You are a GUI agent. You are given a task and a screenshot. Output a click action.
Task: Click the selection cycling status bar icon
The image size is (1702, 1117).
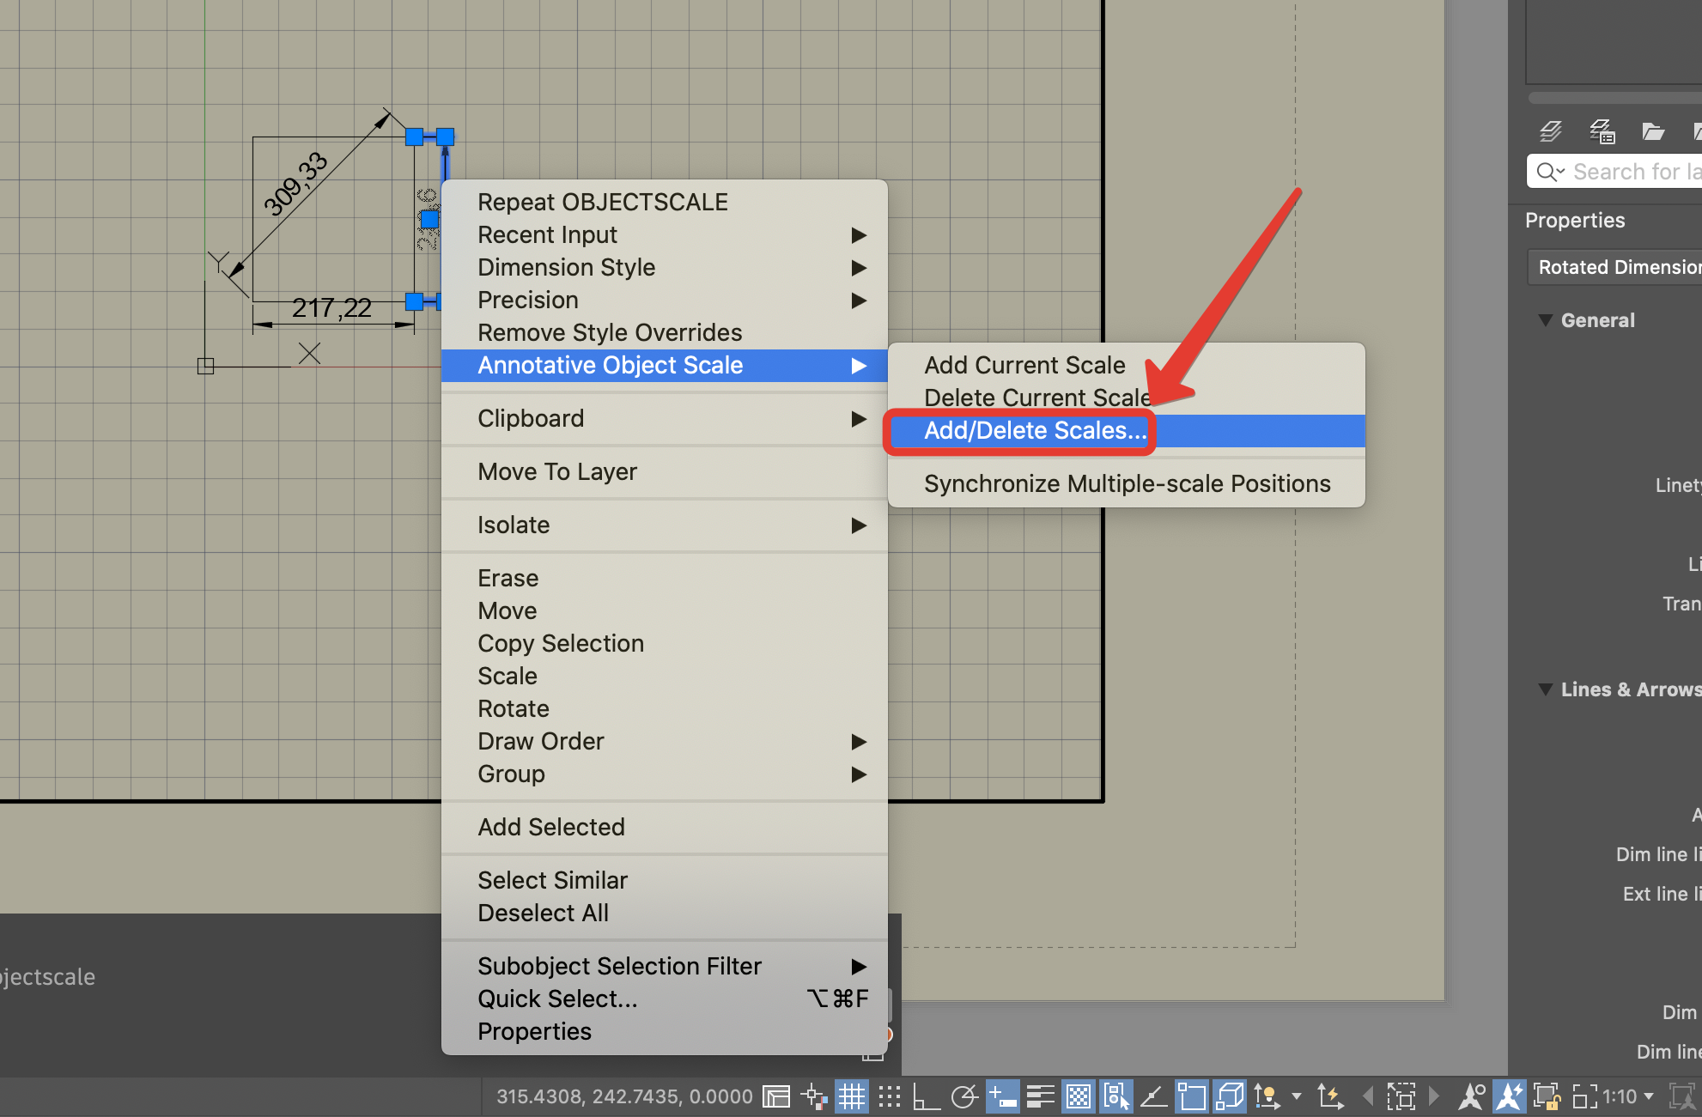click(1115, 1096)
